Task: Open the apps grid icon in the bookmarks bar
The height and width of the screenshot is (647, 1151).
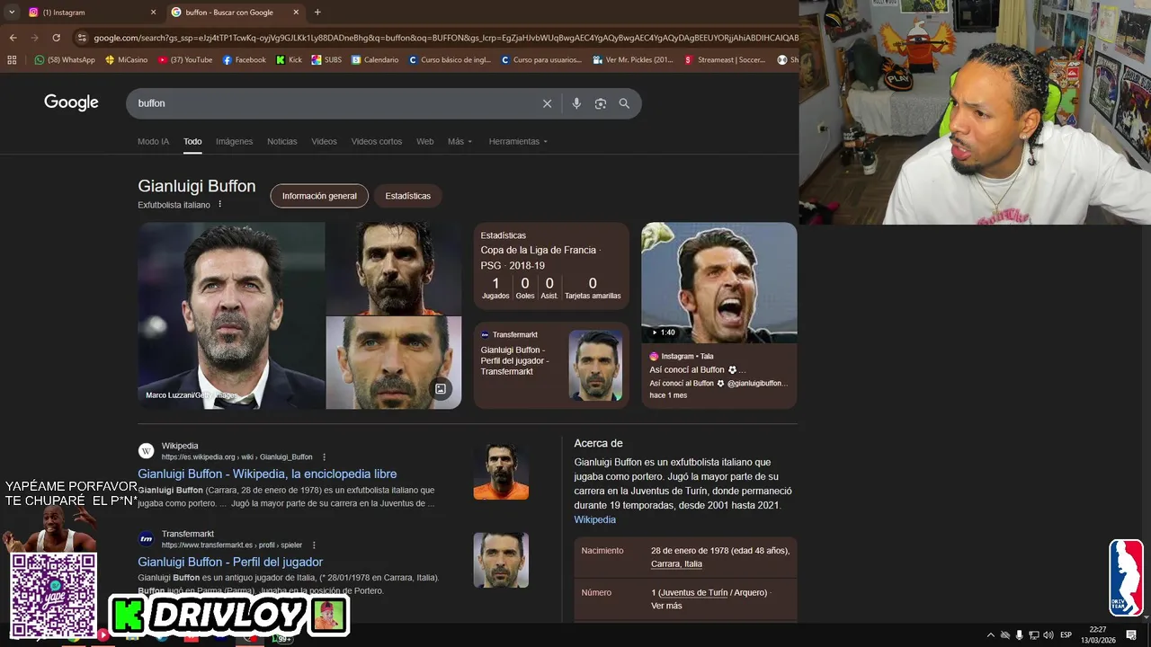Action: coord(12,60)
